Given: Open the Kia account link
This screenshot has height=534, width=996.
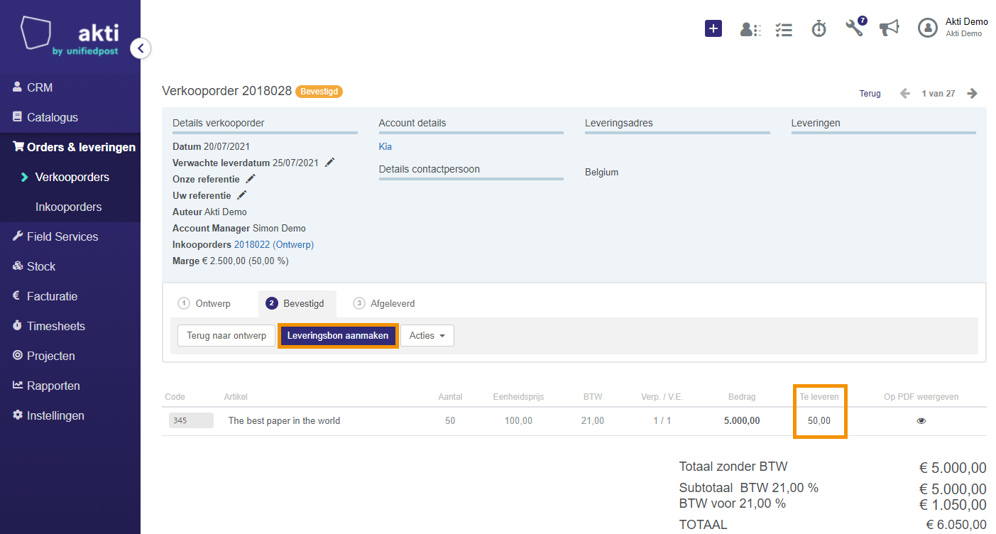Looking at the screenshot, I should 385,146.
